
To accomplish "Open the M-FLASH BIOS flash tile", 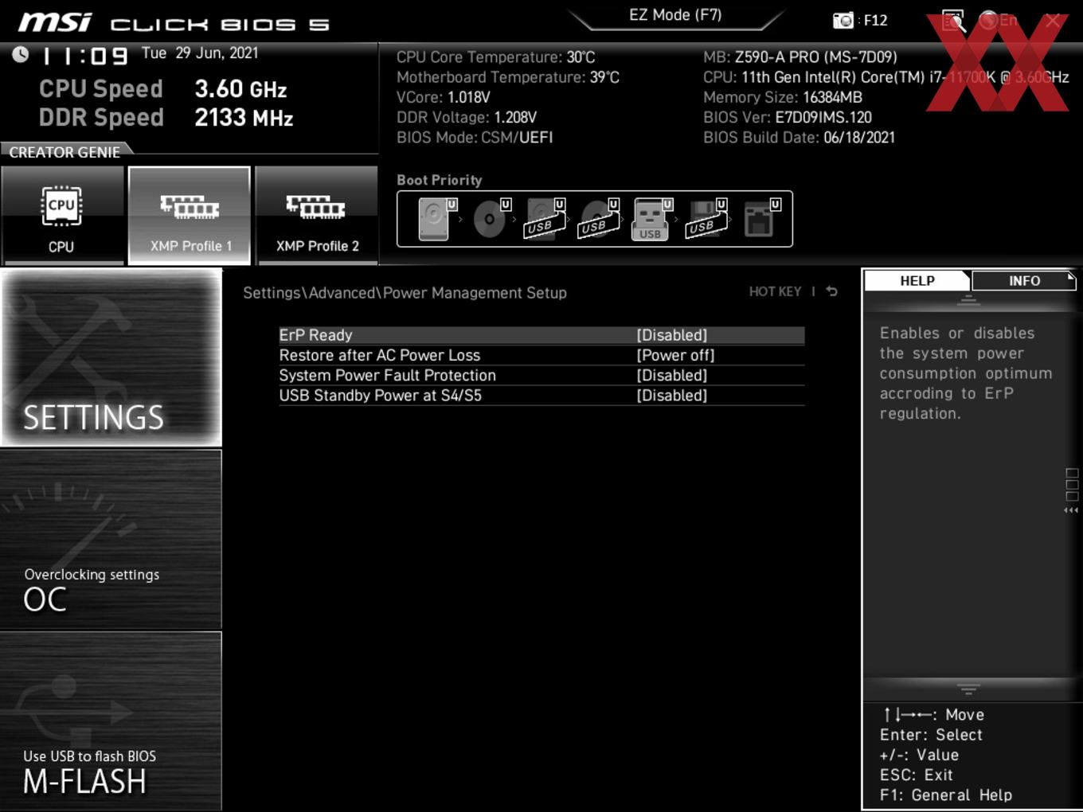I will click(111, 721).
